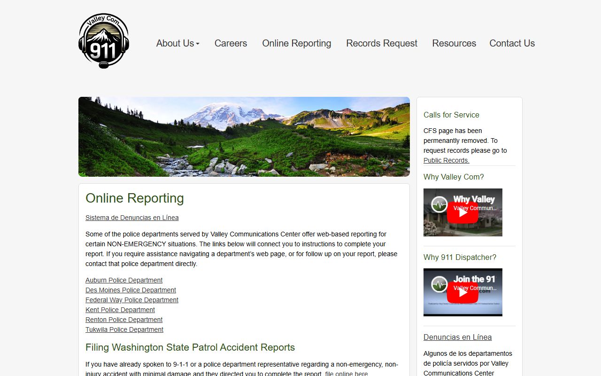601x376 pixels.
Task: Navigate to Resources menu item
Action: click(454, 43)
